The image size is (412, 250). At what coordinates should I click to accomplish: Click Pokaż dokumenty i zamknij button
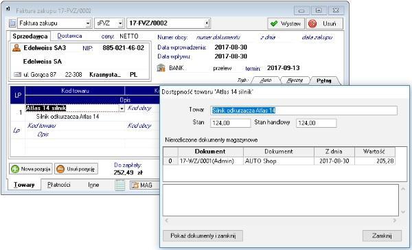pyautogui.click(x=203, y=236)
